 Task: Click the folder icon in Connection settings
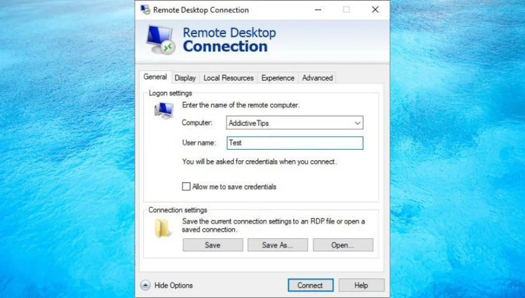pyautogui.click(x=163, y=228)
